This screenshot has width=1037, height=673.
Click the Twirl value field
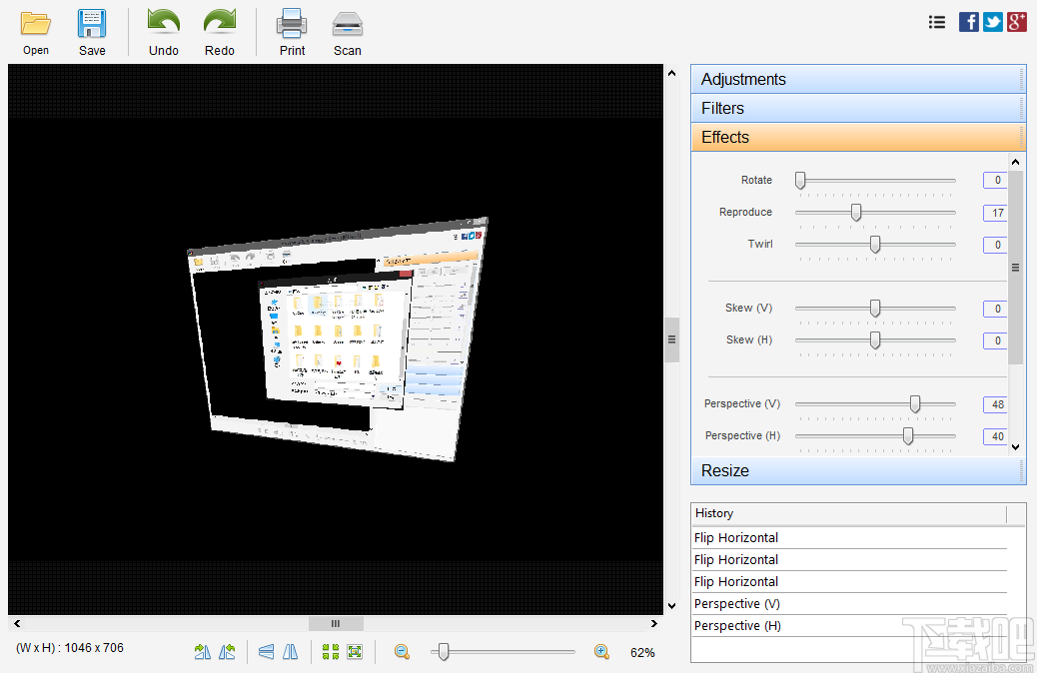tap(995, 245)
